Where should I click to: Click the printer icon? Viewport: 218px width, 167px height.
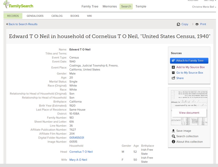[197, 24]
